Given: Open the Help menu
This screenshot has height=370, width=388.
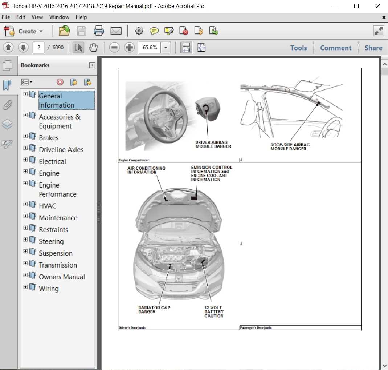Looking at the screenshot, I should click(x=81, y=17).
